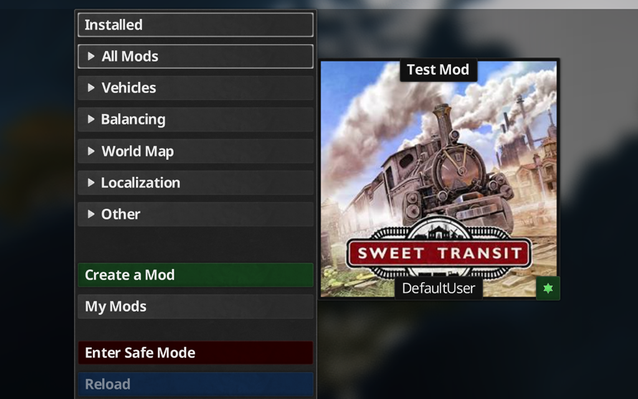638x399 pixels.
Task: Choose the World Map category
Action: pos(195,151)
